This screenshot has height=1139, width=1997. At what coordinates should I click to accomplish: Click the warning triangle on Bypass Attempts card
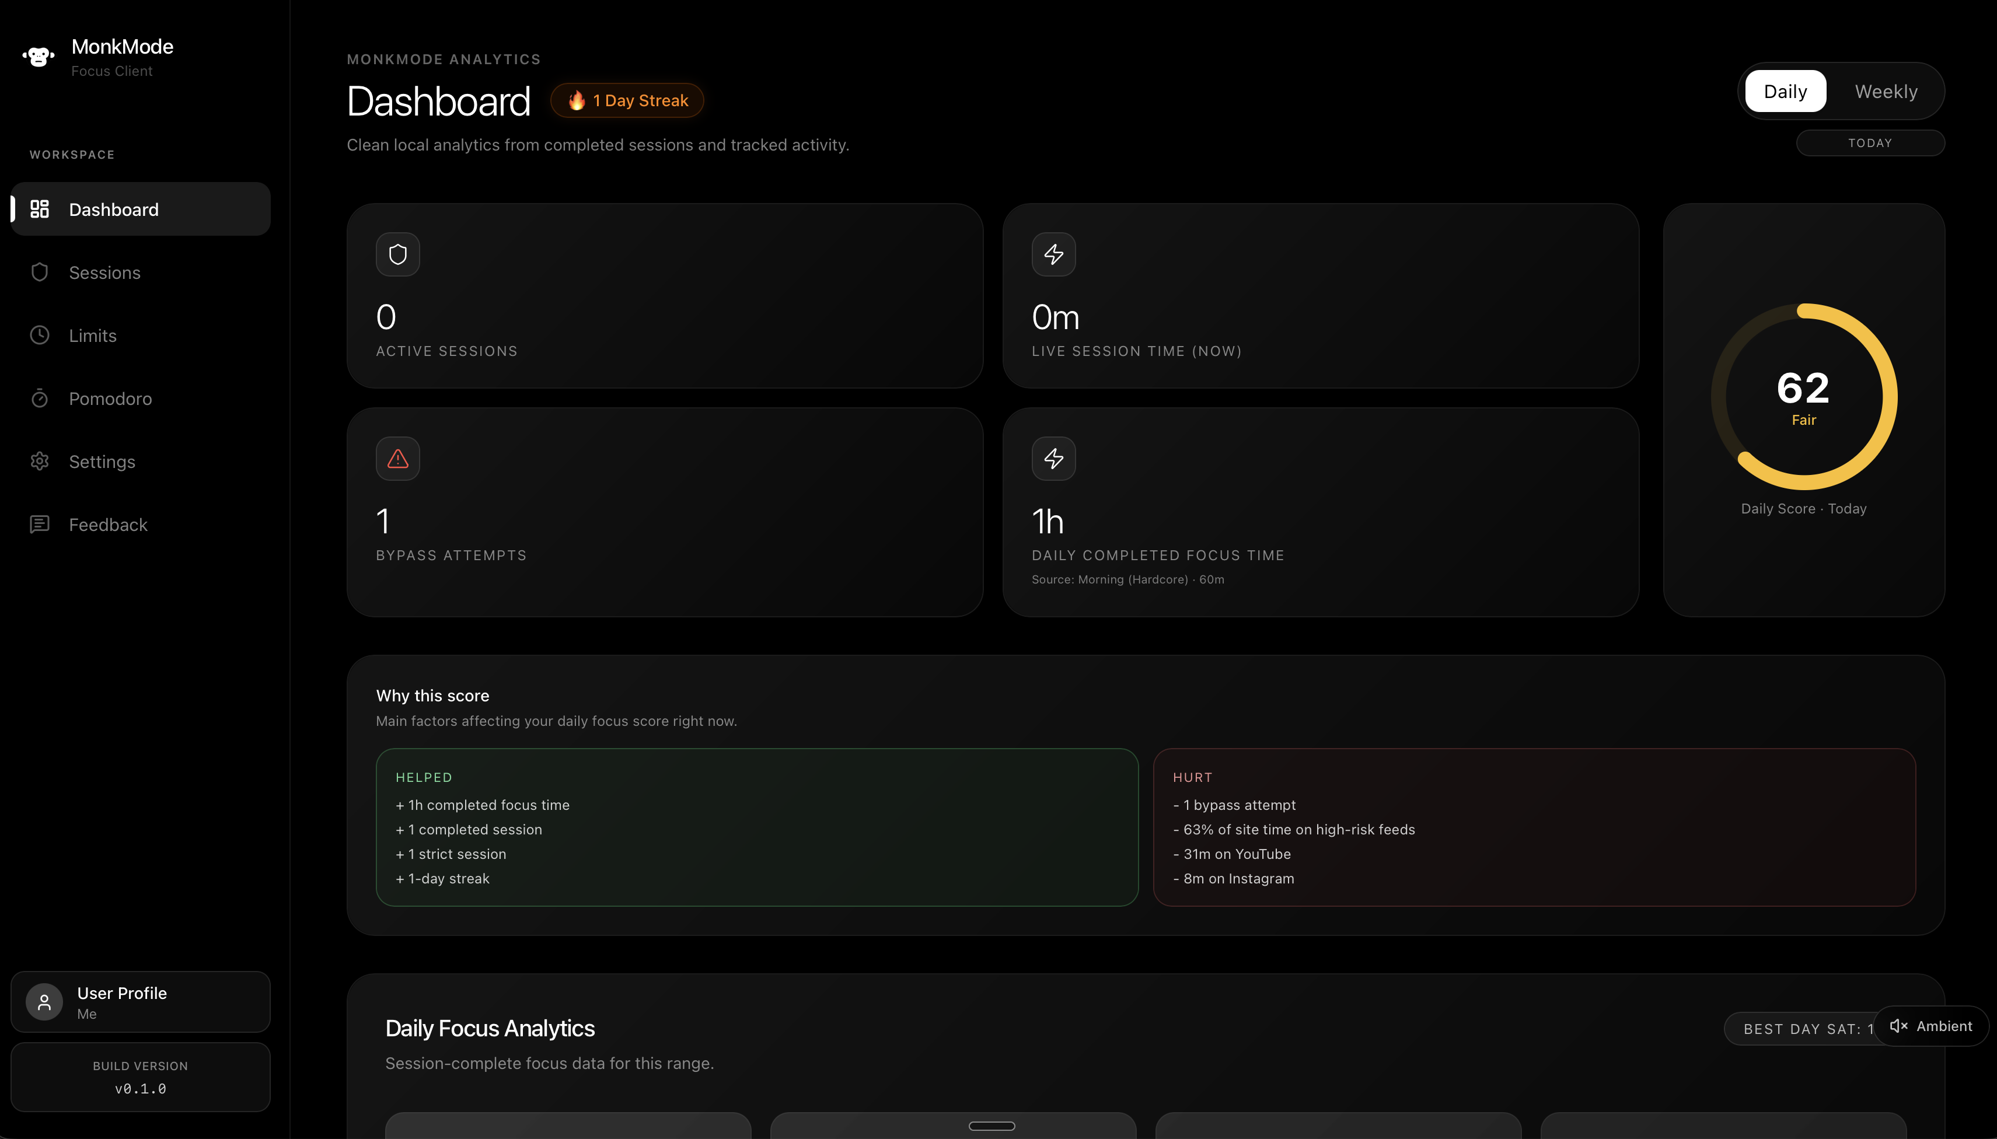[x=397, y=457]
